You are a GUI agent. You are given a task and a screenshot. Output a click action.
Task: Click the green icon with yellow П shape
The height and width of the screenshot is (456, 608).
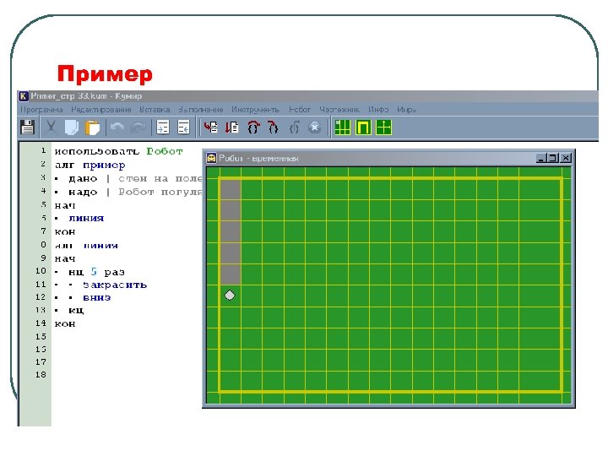pyautogui.click(x=363, y=128)
